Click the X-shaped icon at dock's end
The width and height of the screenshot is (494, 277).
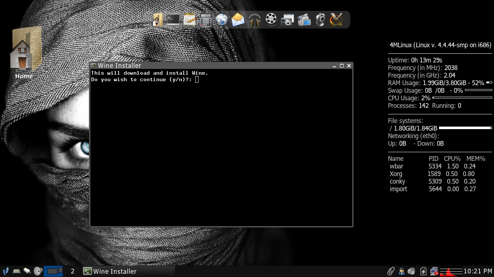pyautogui.click(x=336, y=19)
